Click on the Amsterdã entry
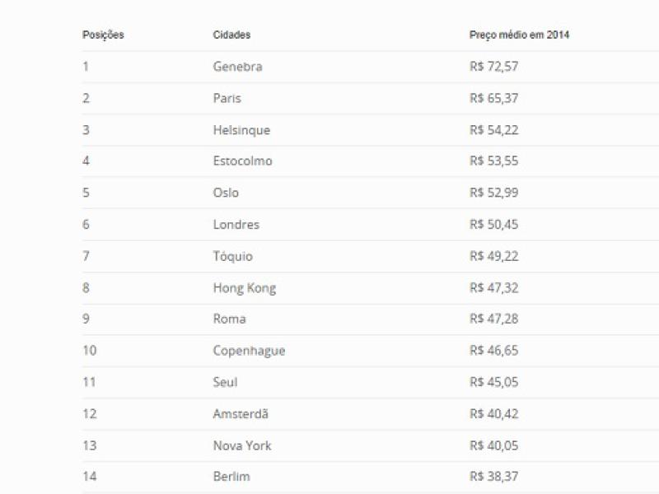Viewport: 659px width, 494px height. click(x=241, y=414)
